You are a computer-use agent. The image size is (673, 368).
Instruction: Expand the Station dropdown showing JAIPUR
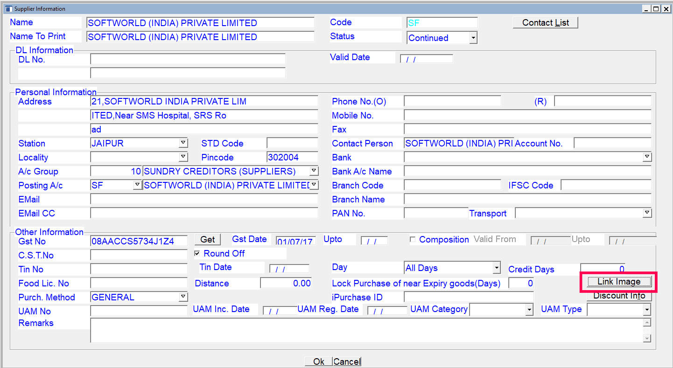point(183,143)
